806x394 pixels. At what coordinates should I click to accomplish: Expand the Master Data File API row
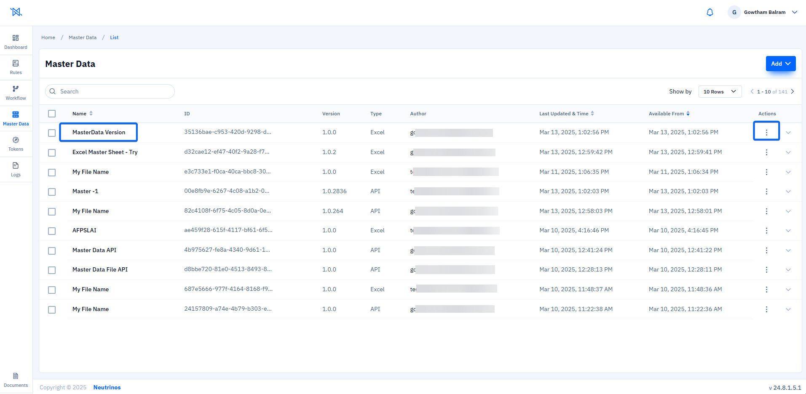(x=788, y=270)
